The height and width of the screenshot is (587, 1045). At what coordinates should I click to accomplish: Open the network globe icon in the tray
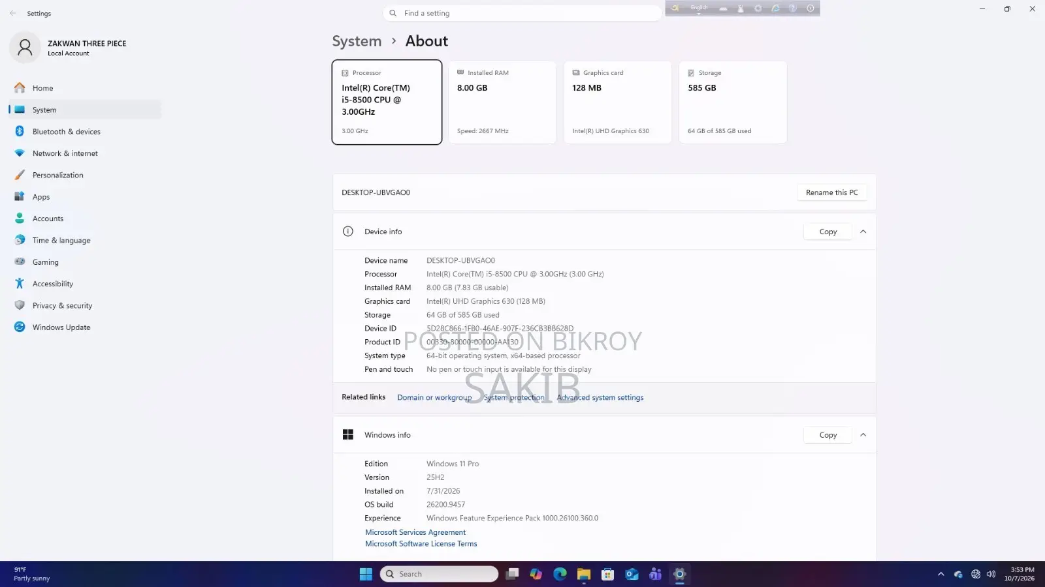(x=976, y=574)
